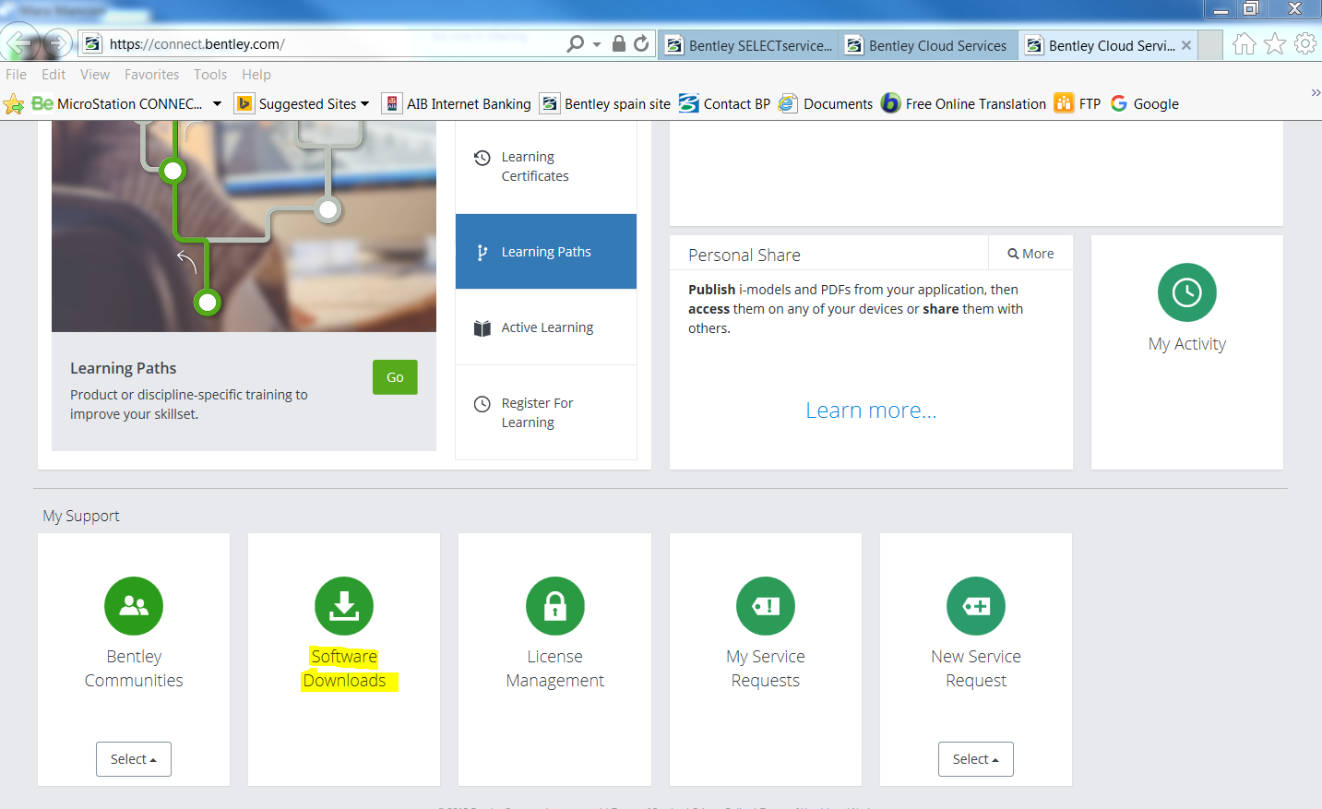This screenshot has height=809, width=1322.
Task: Click the address bar search magnifier
Action: [575, 43]
